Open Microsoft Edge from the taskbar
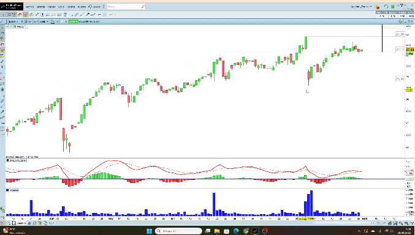415x235 pixels. (236, 231)
